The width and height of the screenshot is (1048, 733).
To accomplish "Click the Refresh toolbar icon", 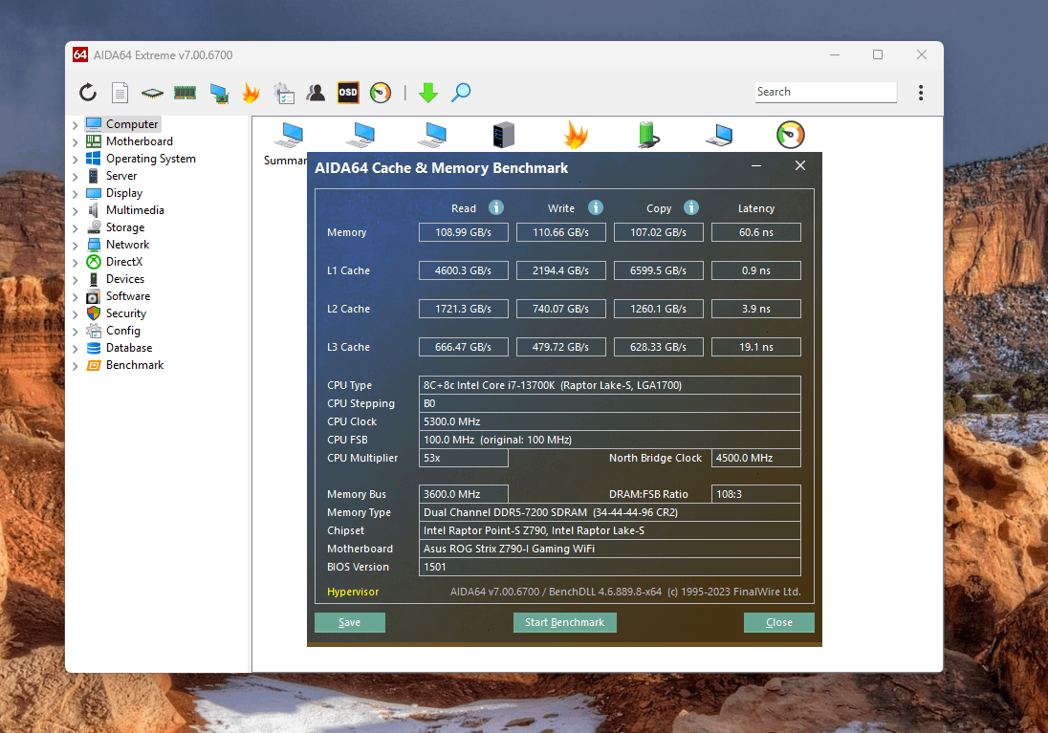I will [88, 92].
